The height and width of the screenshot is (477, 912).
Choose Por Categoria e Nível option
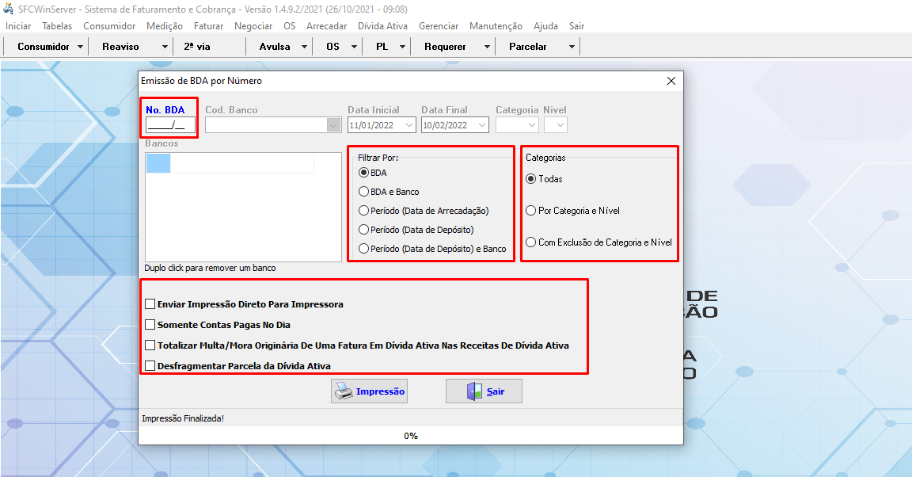[x=531, y=211]
